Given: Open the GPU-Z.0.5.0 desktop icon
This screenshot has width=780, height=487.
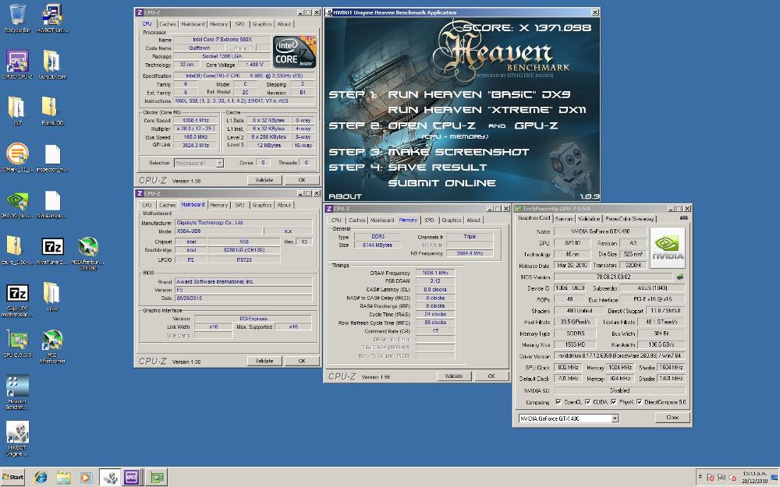Looking at the screenshot, I should click(x=17, y=344).
